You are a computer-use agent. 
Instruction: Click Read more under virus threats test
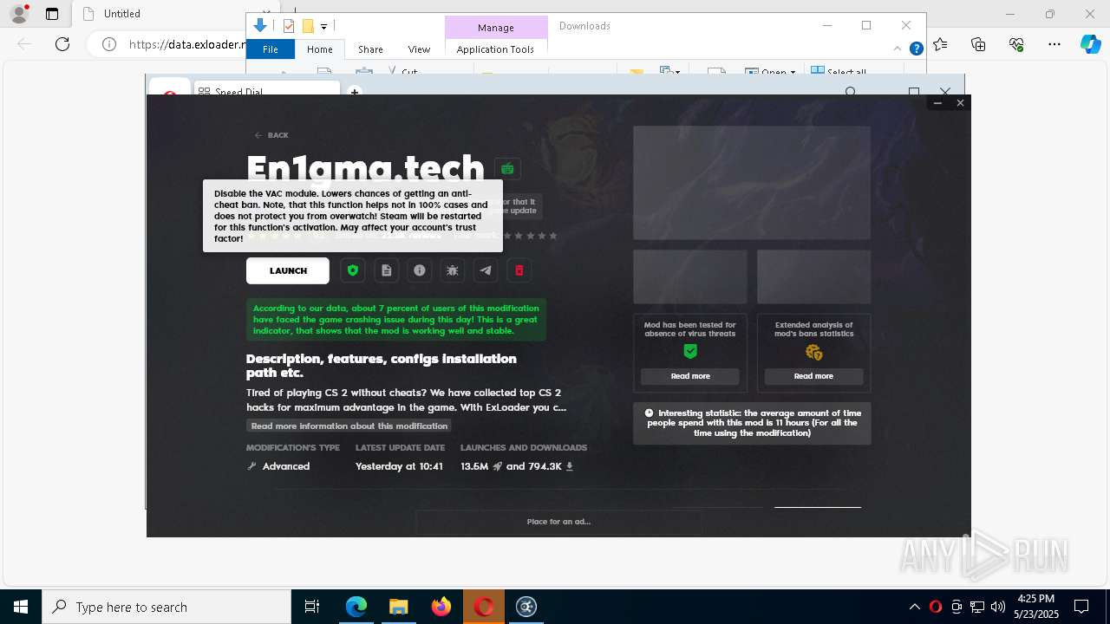(690, 376)
